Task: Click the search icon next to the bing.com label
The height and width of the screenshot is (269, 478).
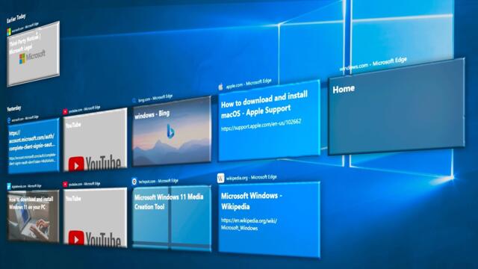Action: [x=134, y=100]
